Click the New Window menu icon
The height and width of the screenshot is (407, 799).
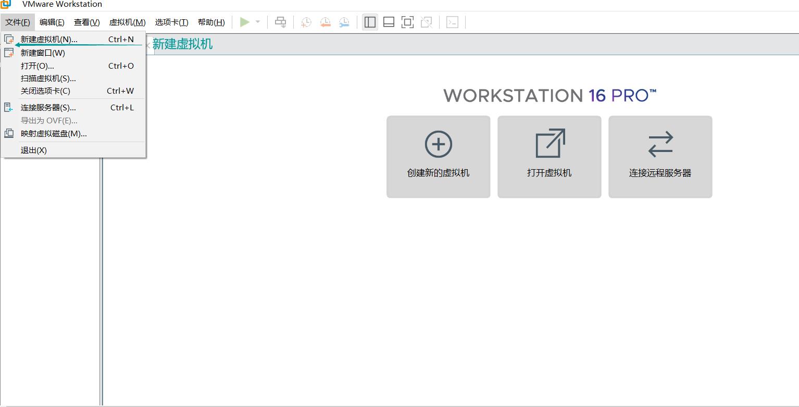coord(9,53)
